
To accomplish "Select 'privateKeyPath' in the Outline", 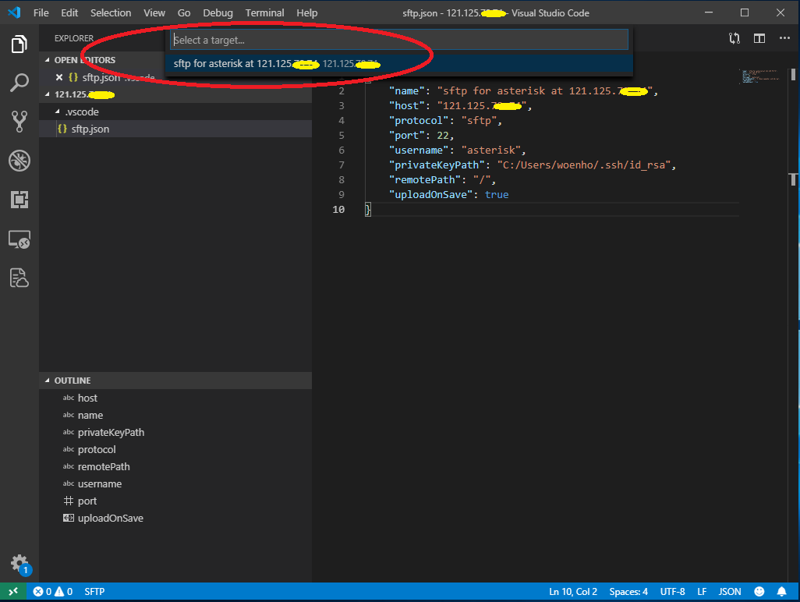I will (111, 433).
